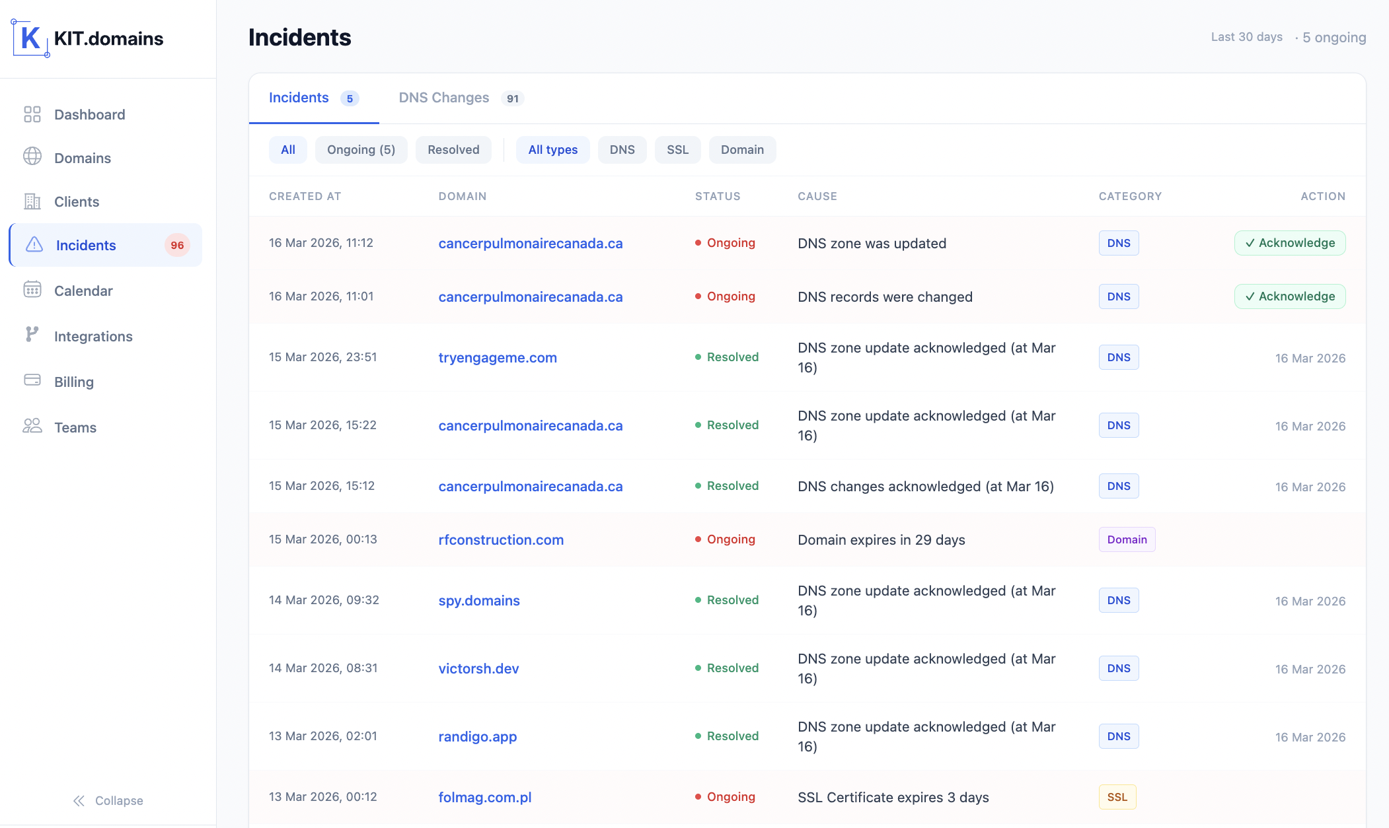
Task: Click the Category column header
Action: [1130, 196]
